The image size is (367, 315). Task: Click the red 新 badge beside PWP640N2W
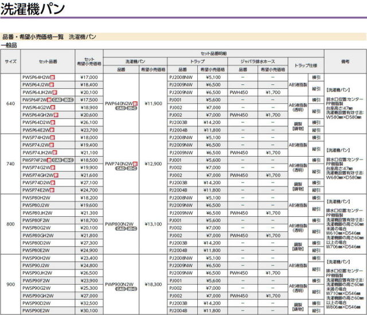pyautogui.click(x=135, y=103)
